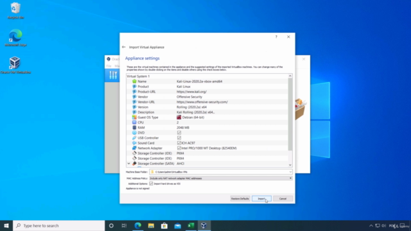This screenshot has width=411, height=231.
Task: Toggle the Network Adapter checkbox
Action: (179, 148)
